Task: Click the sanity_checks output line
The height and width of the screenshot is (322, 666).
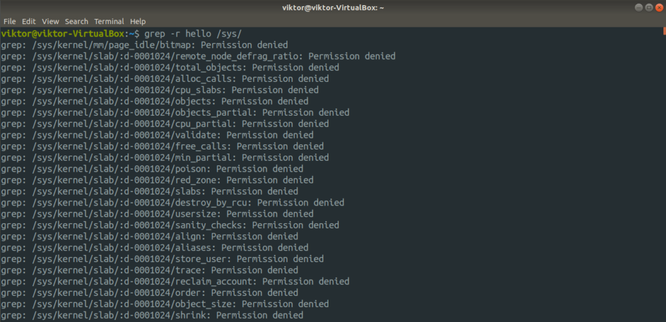Action: coord(170,225)
